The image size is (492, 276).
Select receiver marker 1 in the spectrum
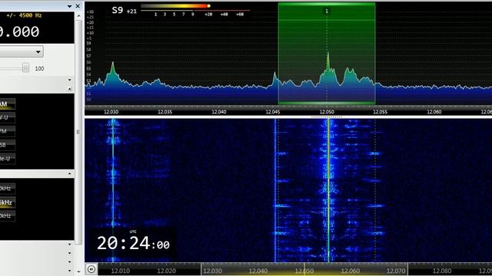327,11
